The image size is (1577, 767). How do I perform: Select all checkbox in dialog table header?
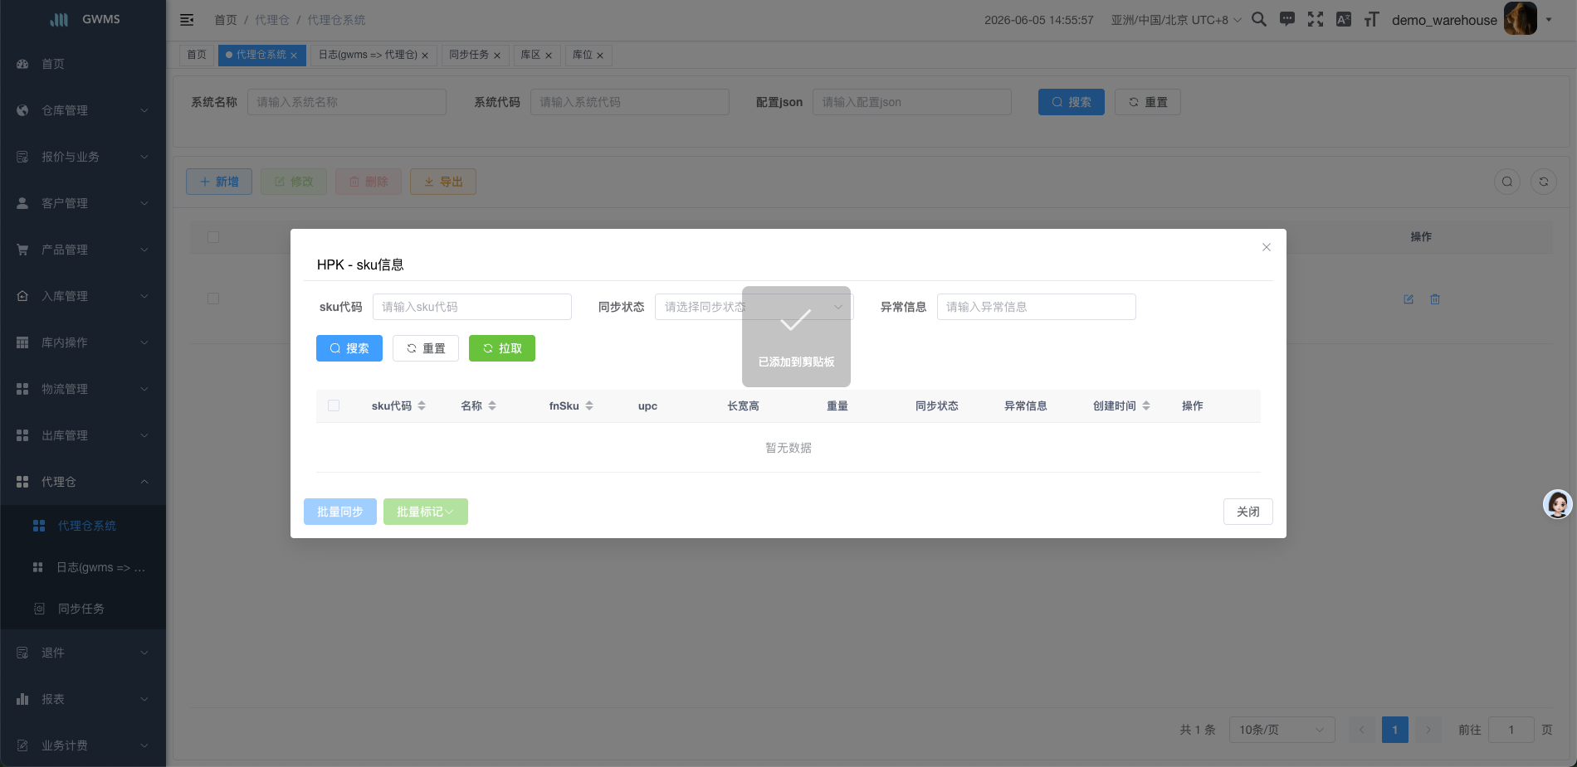click(x=334, y=405)
